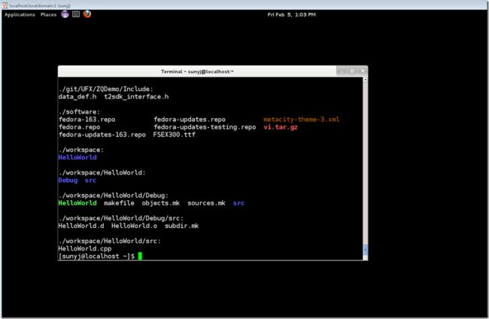489x319 pixels.
Task: Minimize the Terminal window
Action: pos(342,71)
